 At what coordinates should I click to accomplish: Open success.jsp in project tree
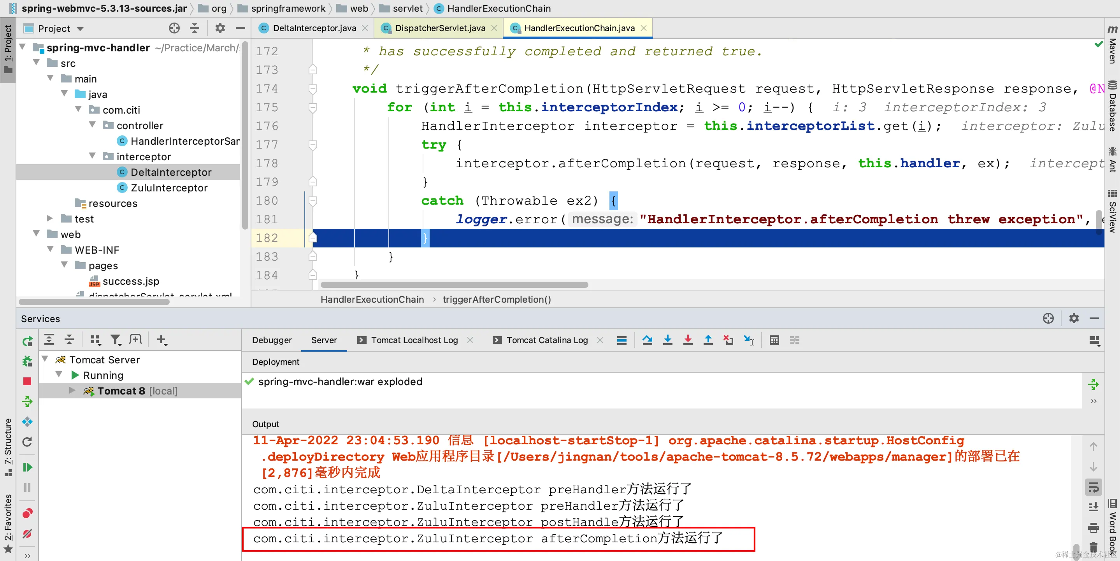click(130, 281)
